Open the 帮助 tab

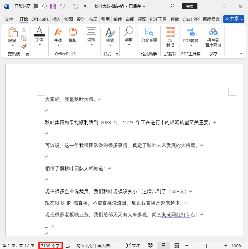(x=175, y=19)
